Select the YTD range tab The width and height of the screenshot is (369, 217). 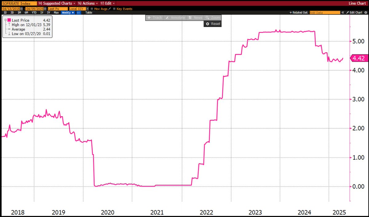coord(34,13)
